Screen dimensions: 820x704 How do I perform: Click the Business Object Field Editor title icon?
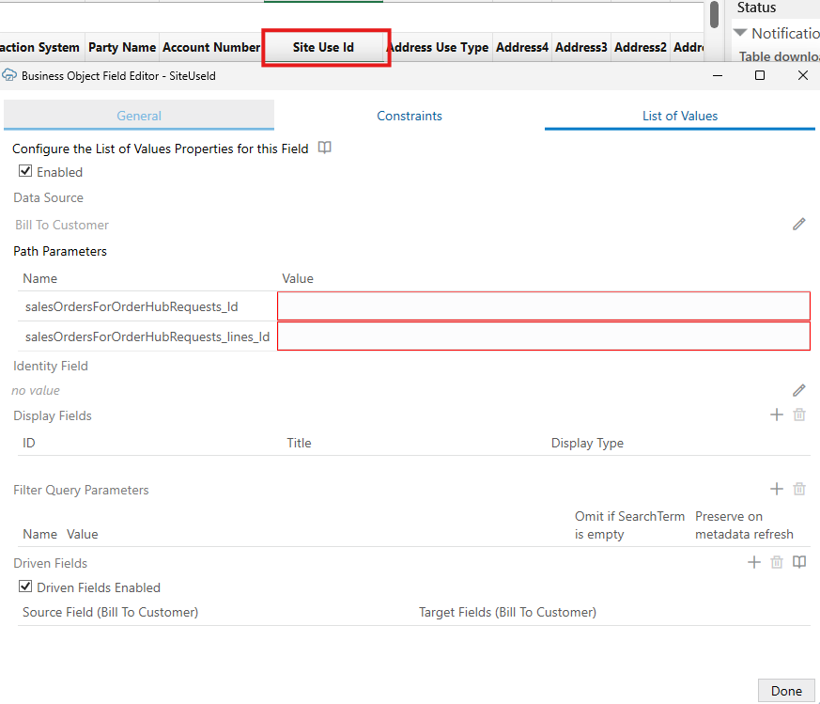coord(9,74)
